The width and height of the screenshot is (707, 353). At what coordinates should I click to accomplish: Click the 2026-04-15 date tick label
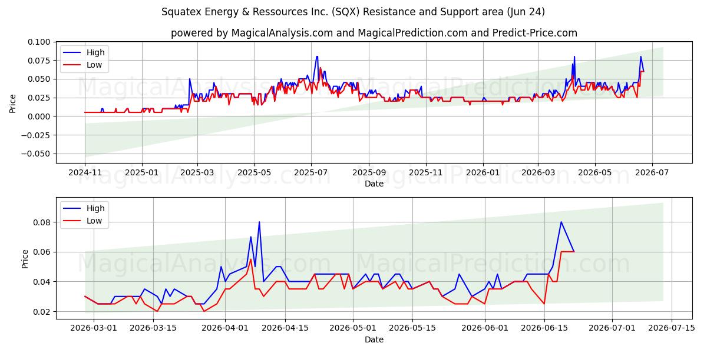coord(285,329)
